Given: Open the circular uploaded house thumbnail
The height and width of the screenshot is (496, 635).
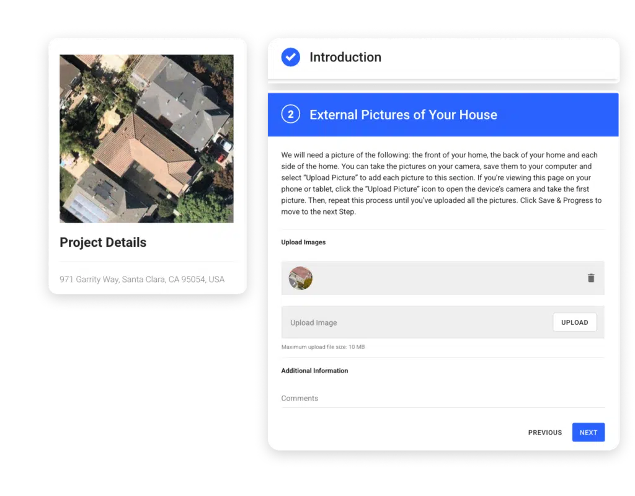Looking at the screenshot, I should [301, 278].
